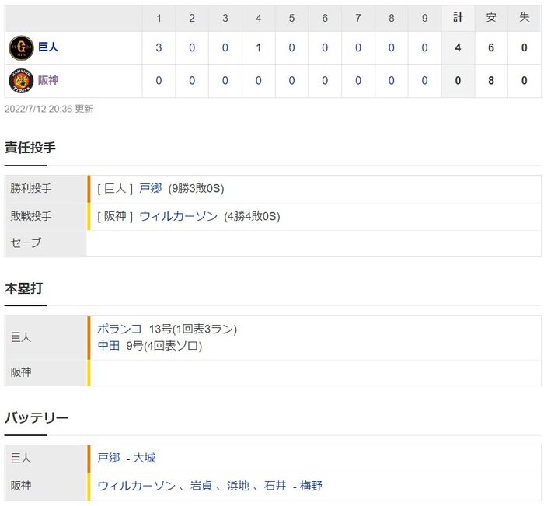Open the 阪神 team link in scoreboard
Viewport: 544px width, 506px height.
[x=48, y=80]
